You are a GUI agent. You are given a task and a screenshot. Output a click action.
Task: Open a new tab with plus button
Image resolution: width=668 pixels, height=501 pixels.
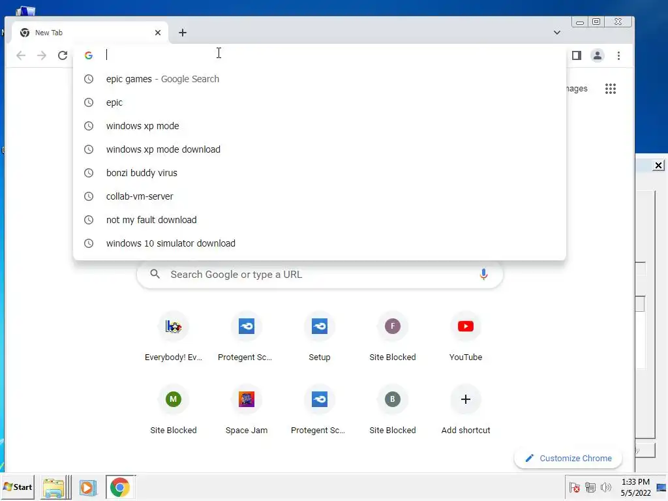click(183, 33)
